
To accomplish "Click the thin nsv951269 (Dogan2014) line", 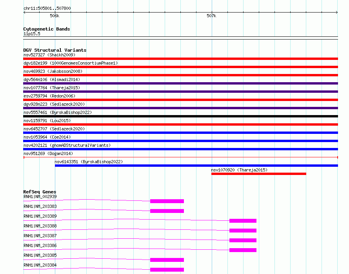I will [x=180, y=157].
